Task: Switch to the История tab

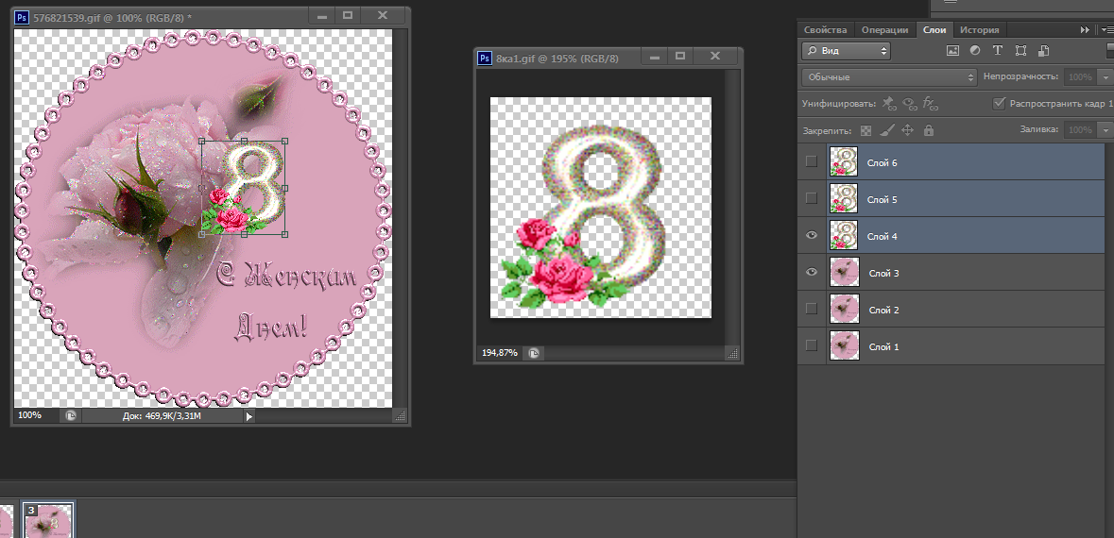Action: [980, 29]
